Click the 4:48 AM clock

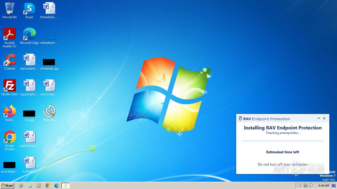click(324, 186)
